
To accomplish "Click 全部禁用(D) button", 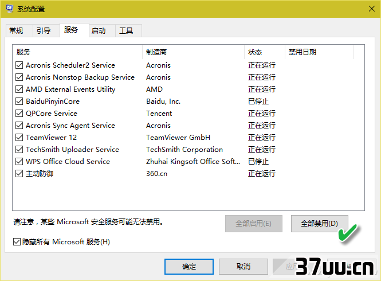I will tap(319, 223).
